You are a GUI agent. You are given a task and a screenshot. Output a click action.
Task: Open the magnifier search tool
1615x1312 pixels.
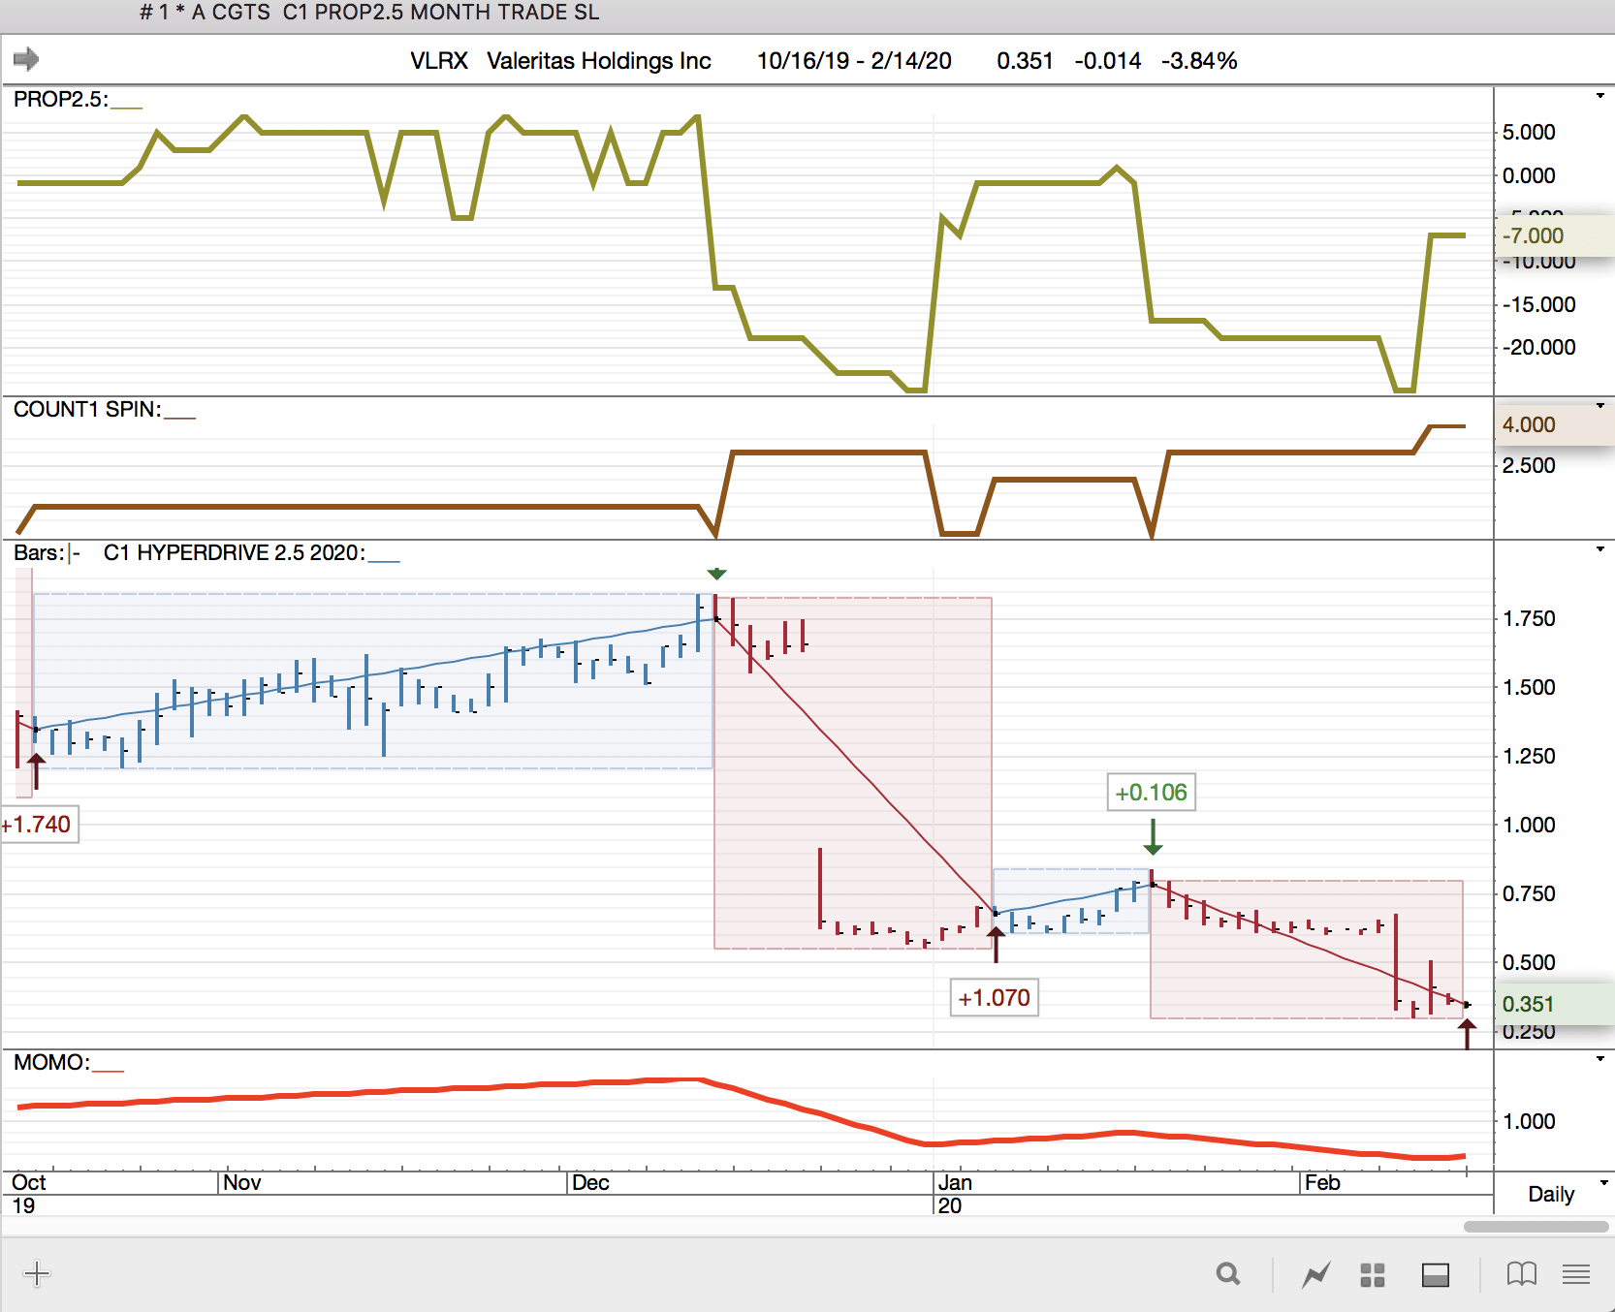pos(1228,1274)
